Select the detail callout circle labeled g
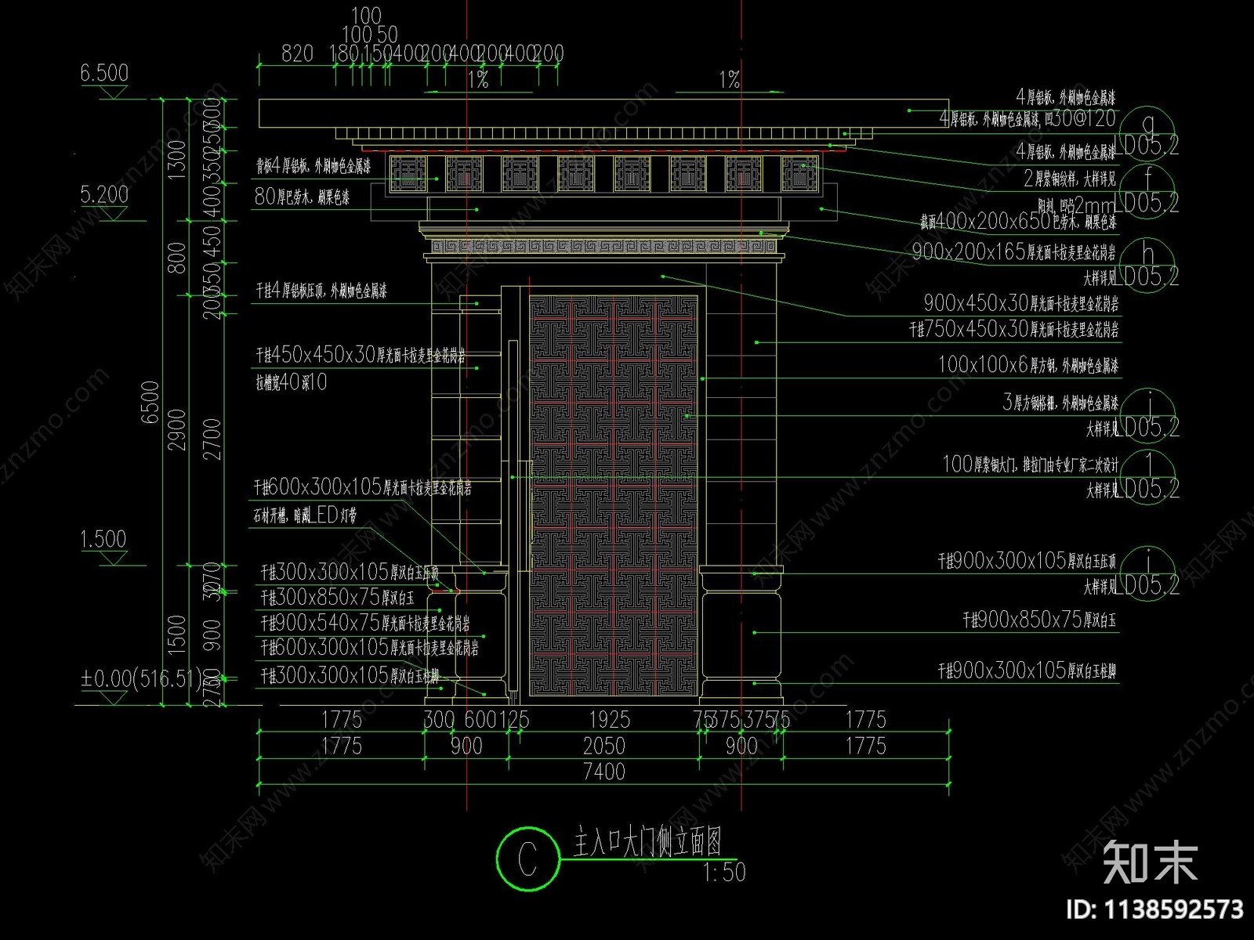 1148,133
